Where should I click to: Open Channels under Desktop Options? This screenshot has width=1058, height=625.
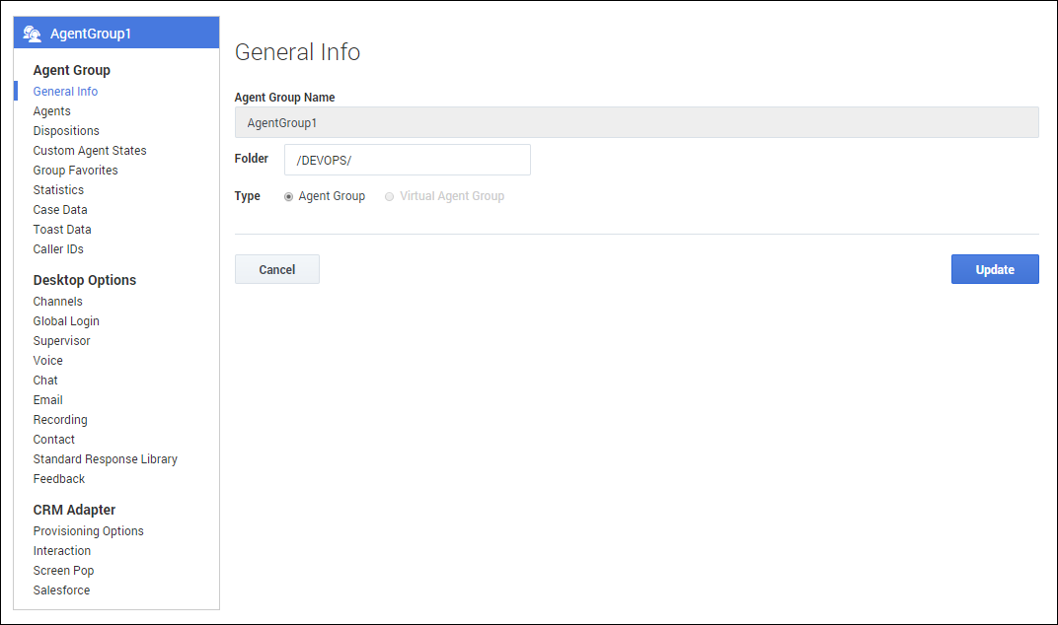[x=58, y=302]
